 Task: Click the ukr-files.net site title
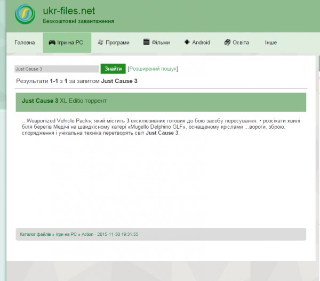pyautogui.click(x=69, y=11)
